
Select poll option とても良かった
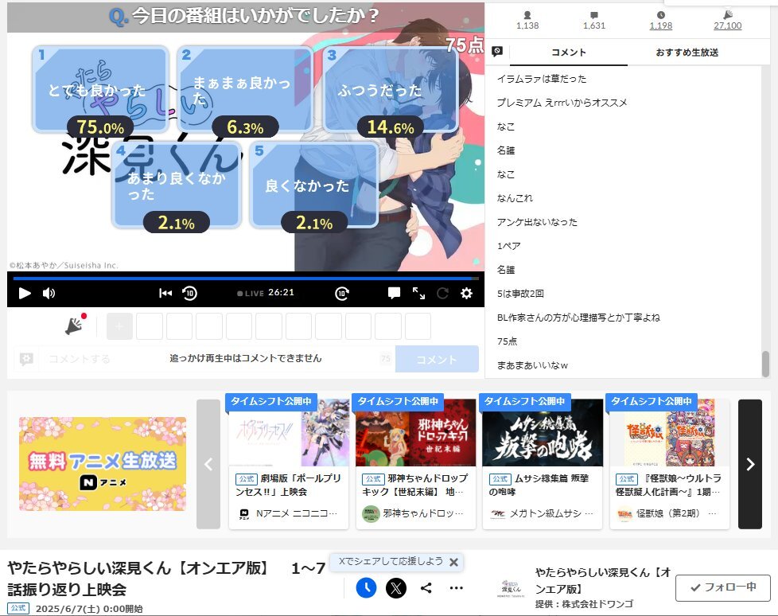pyautogui.click(x=100, y=89)
